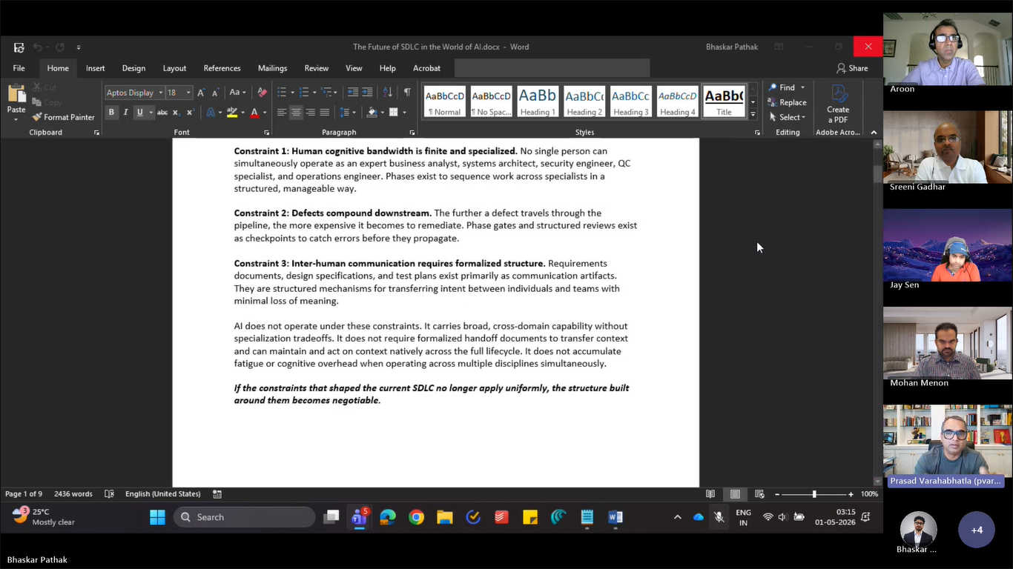
Task: Open the File menu
Action: click(x=19, y=68)
